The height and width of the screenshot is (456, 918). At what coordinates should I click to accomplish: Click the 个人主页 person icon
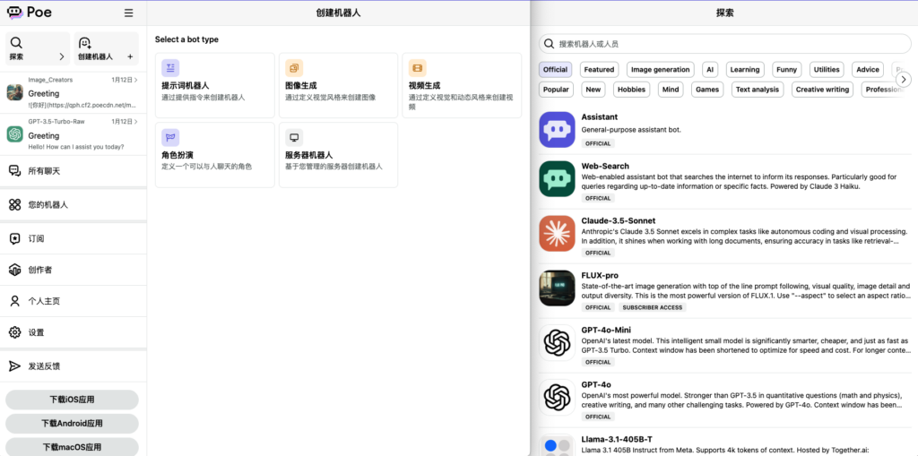(14, 301)
